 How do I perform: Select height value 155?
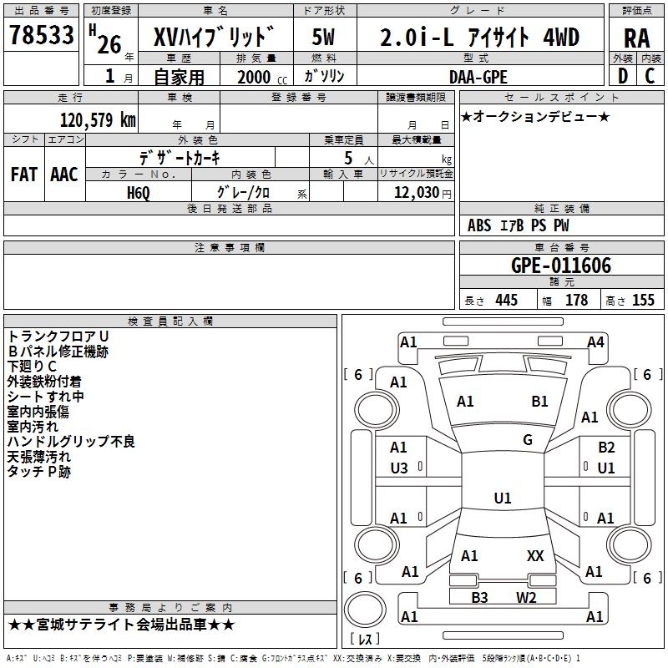[643, 300]
